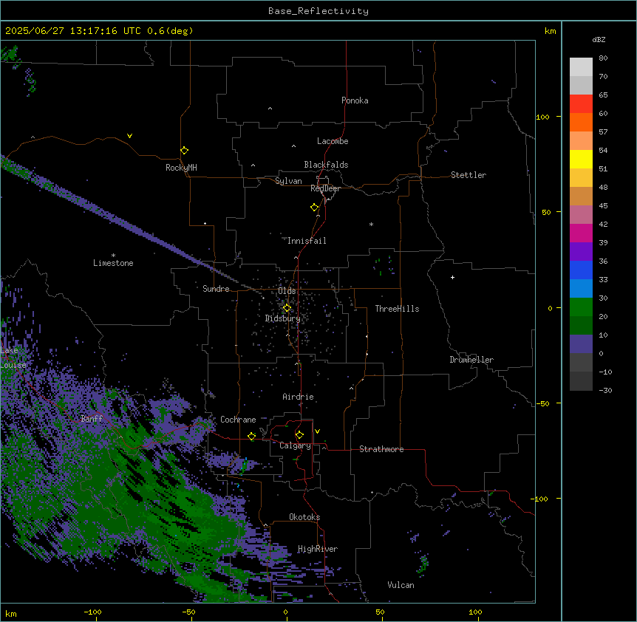The image size is (637, 622).
Task: Select the yellow diamond marker below Cochrane
Action: coord(251,436)
